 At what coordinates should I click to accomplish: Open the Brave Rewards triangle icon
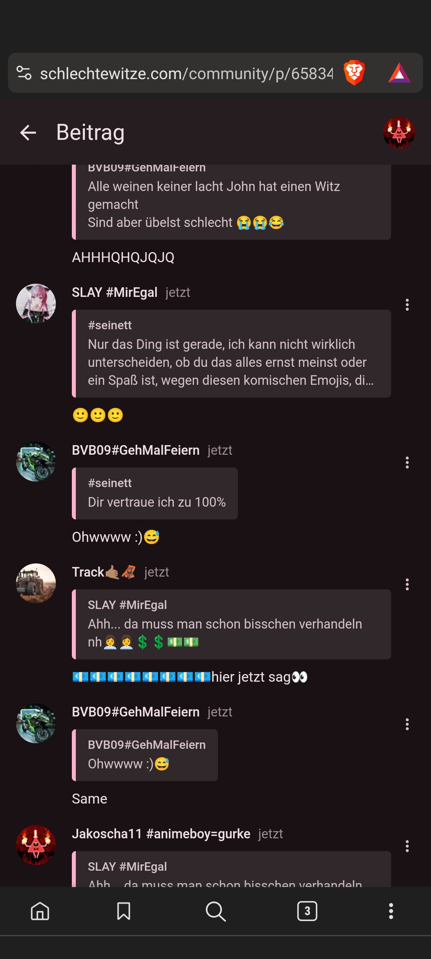(399, 73)
